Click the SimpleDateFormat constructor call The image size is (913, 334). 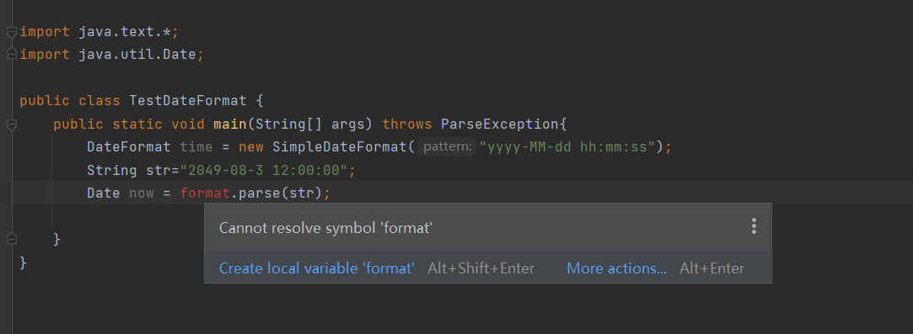pos(340,147)
